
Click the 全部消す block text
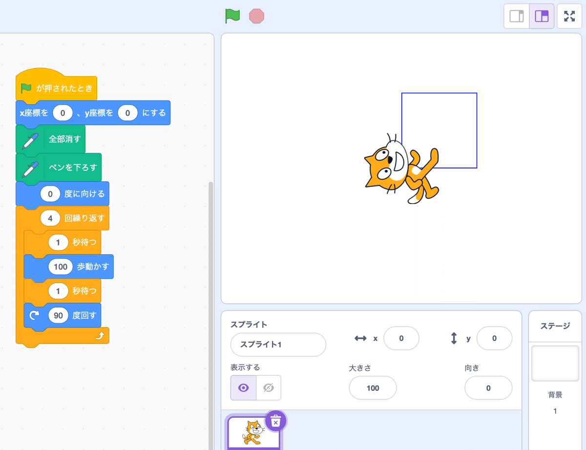click(x=65, y=139)
